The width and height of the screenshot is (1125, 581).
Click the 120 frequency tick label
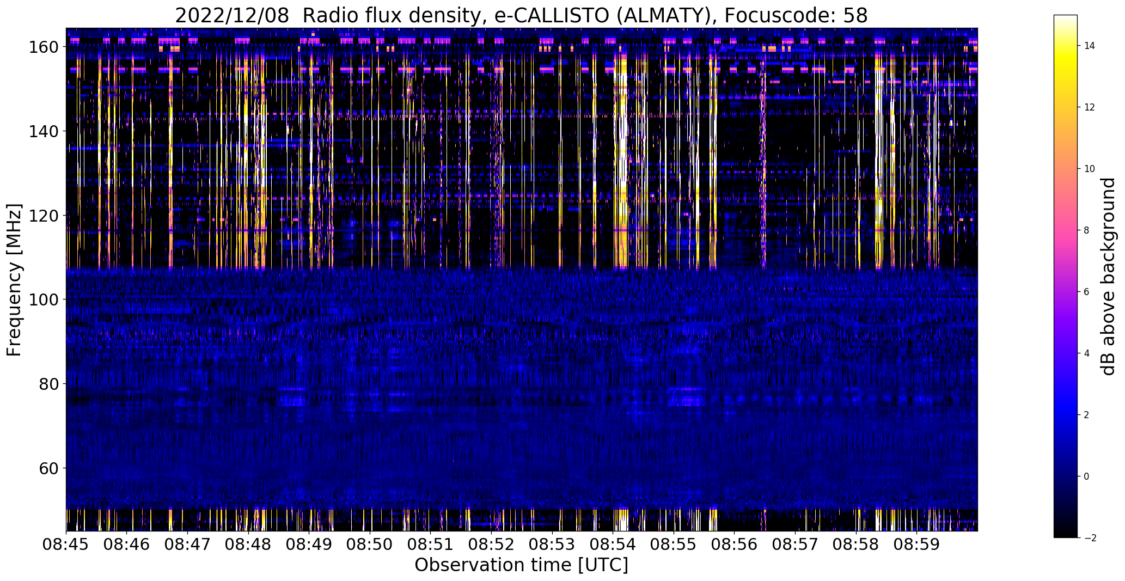[43, 216]
